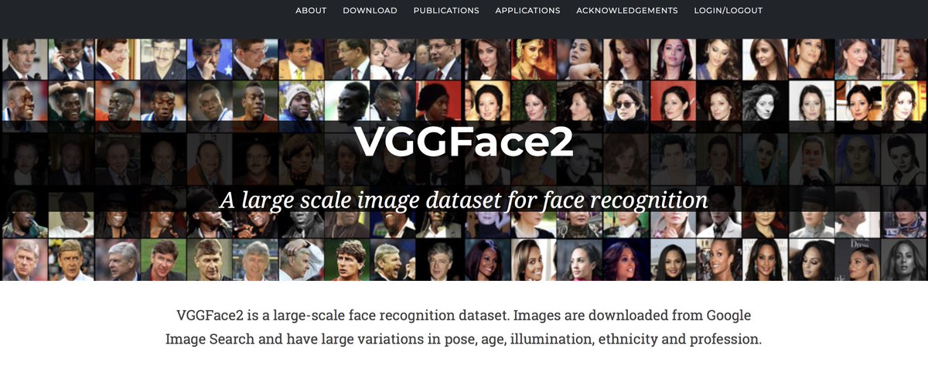Image resolution: width=928 pixels, height=366 pixels.
Task: Click the VGGFace2 description paragraph
Action: [464, 327]
